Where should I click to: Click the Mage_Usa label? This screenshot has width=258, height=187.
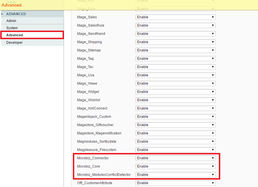click(86, 75)
